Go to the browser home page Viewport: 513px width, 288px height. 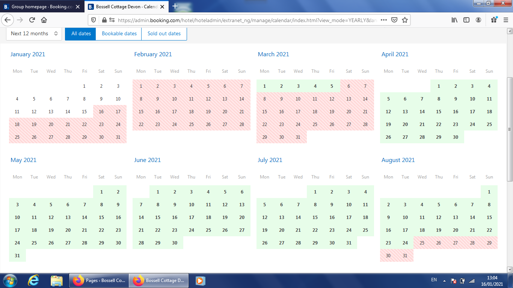(x=44, y=20)
